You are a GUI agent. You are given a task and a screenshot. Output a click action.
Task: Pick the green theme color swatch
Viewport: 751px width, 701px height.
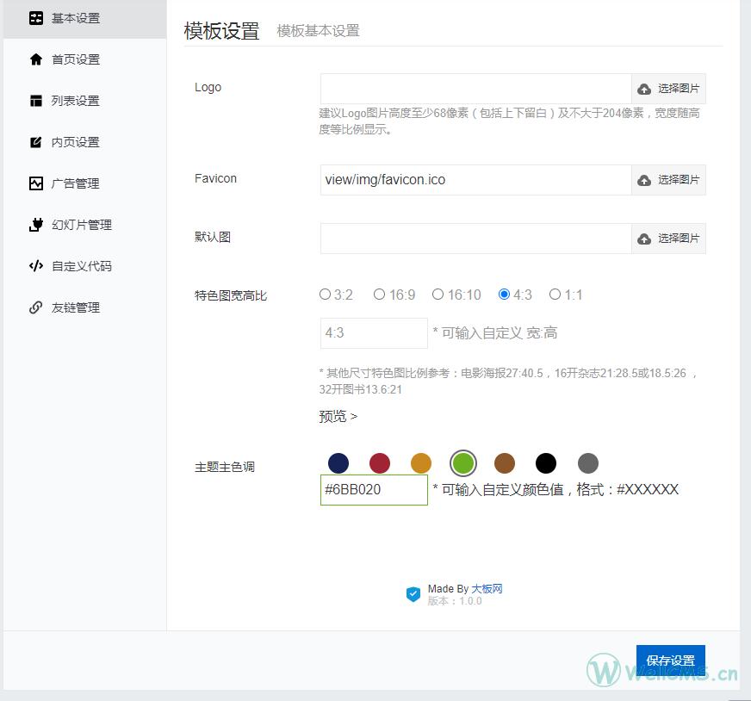point(463,463)
